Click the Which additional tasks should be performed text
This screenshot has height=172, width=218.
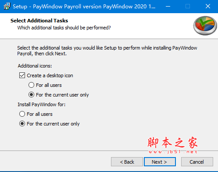coord(64,28)
